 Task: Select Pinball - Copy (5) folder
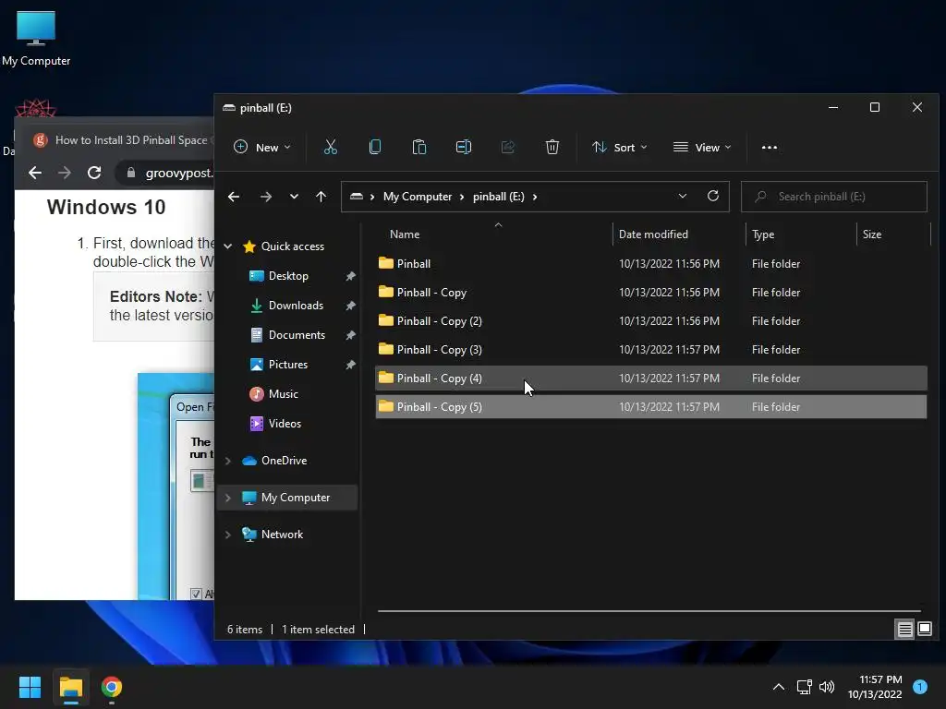(x=651, y=407)
